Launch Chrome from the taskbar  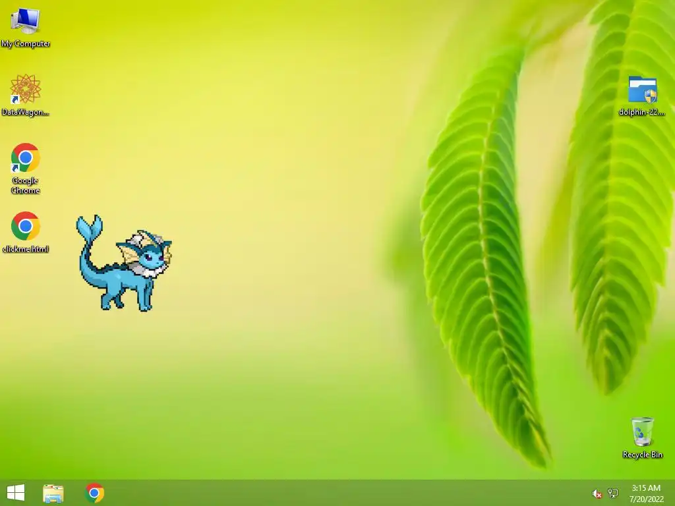pyautogui.click(x=95, y=493)
